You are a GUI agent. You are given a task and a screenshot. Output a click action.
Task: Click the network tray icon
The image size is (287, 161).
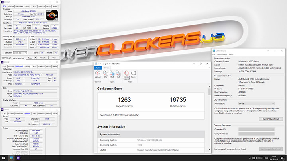click(254, 158)
